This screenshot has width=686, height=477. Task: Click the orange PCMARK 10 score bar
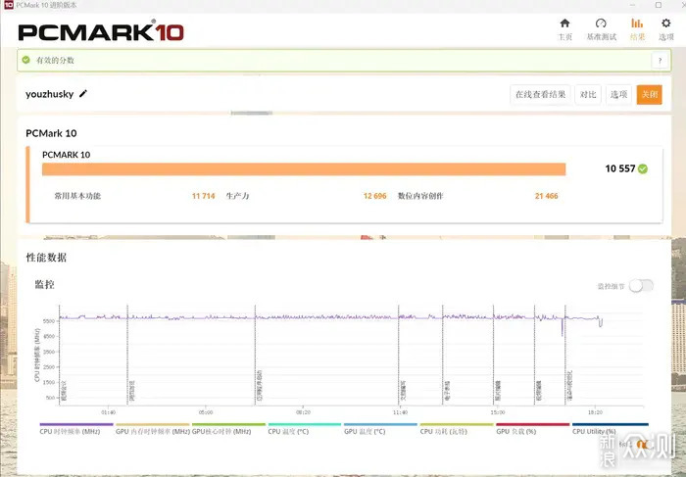(x=304, y=169)
